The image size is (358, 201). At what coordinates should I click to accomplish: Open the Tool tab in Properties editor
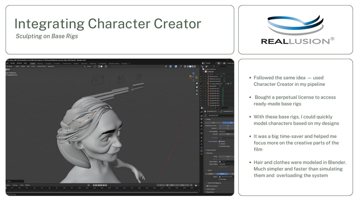201,112
